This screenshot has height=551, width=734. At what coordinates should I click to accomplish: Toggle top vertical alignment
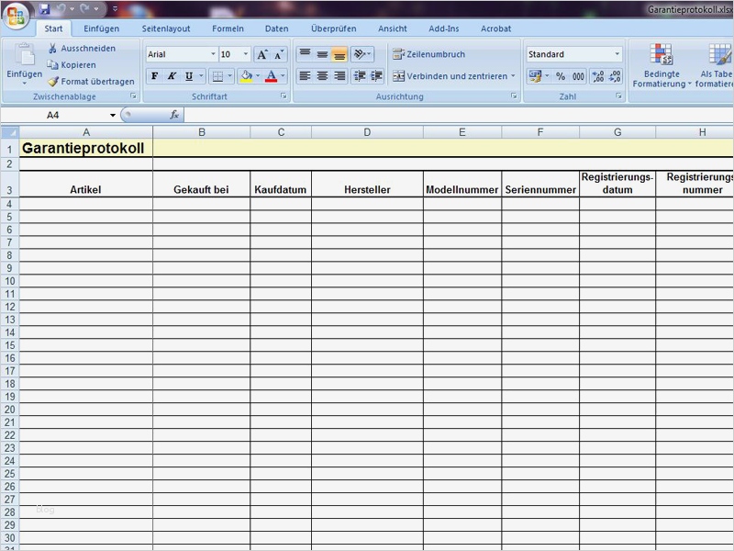(x=304, y=53)
